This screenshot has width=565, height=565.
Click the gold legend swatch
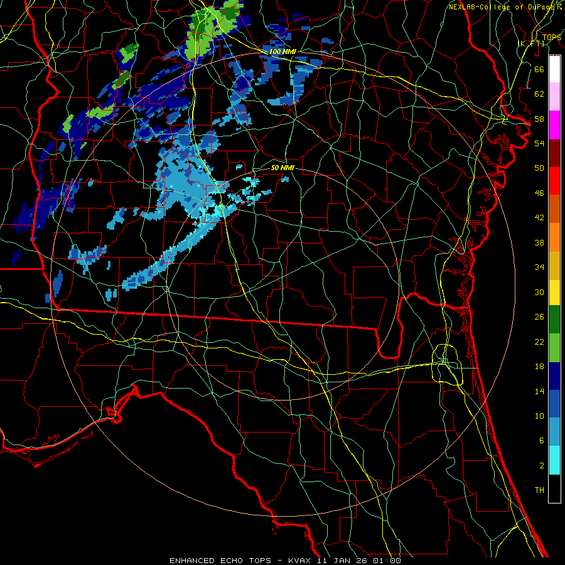click(554, 266)
